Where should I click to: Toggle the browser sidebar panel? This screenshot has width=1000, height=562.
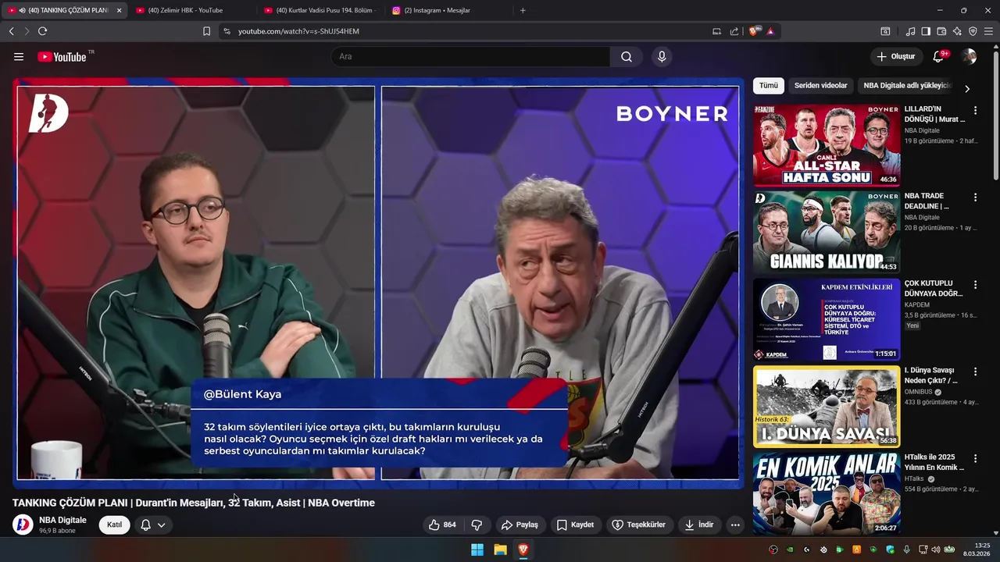point(926,31)
